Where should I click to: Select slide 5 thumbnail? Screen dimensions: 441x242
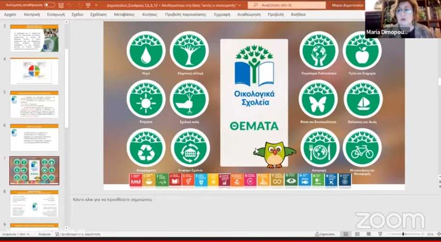[34, 104]
